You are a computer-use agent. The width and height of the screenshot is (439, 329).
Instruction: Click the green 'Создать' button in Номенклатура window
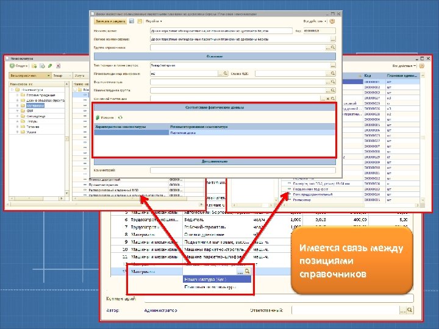pyautogui.click(x=18, y=66)
